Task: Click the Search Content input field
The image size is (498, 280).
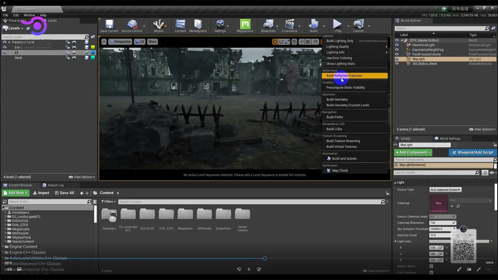Action: click(x=249, y=202)
